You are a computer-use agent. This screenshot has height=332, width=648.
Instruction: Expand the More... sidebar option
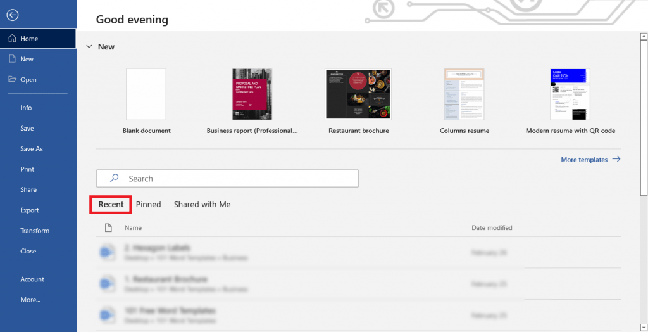click(30, 300)
